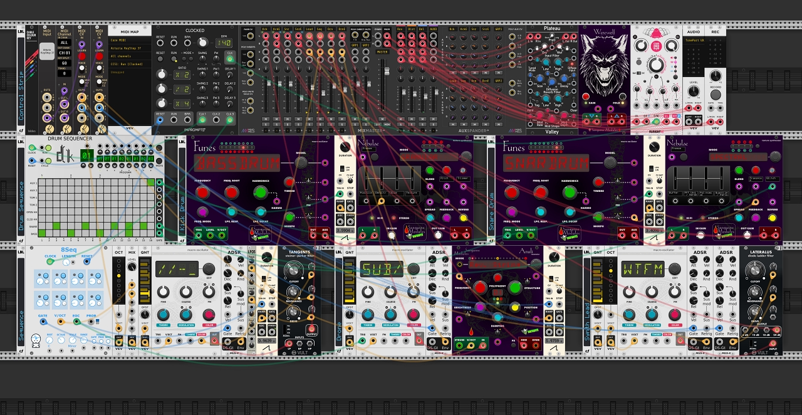Open the OUT CHAN CH 01 selector

click(x=64, y=53)
